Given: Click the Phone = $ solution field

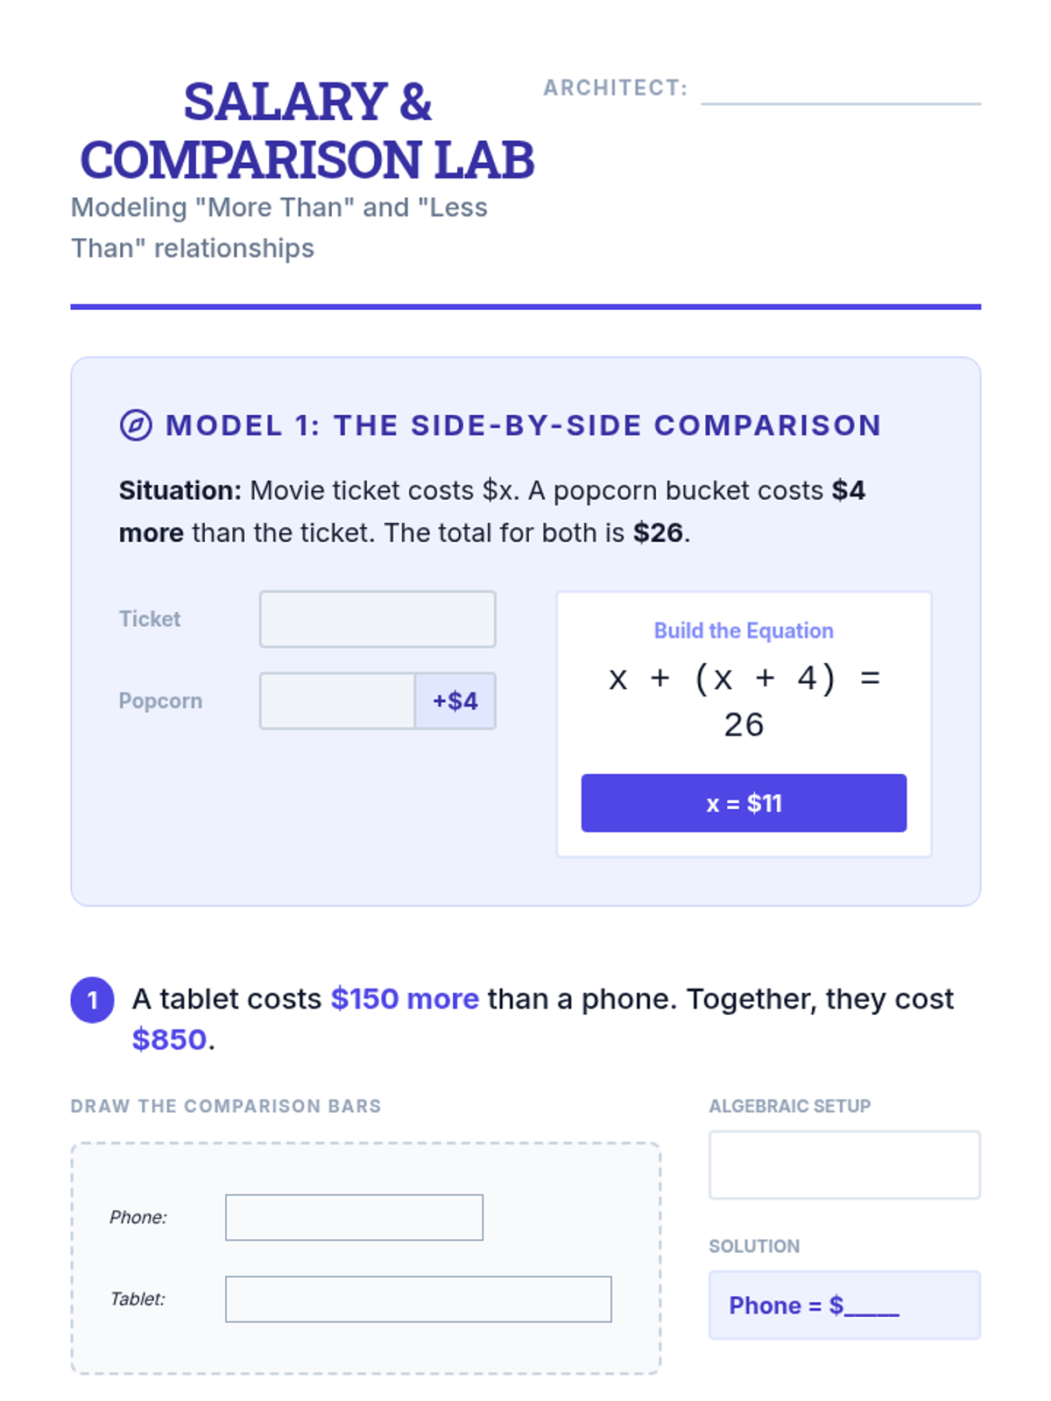Looking at the screenshot, I should [844, 1305].
